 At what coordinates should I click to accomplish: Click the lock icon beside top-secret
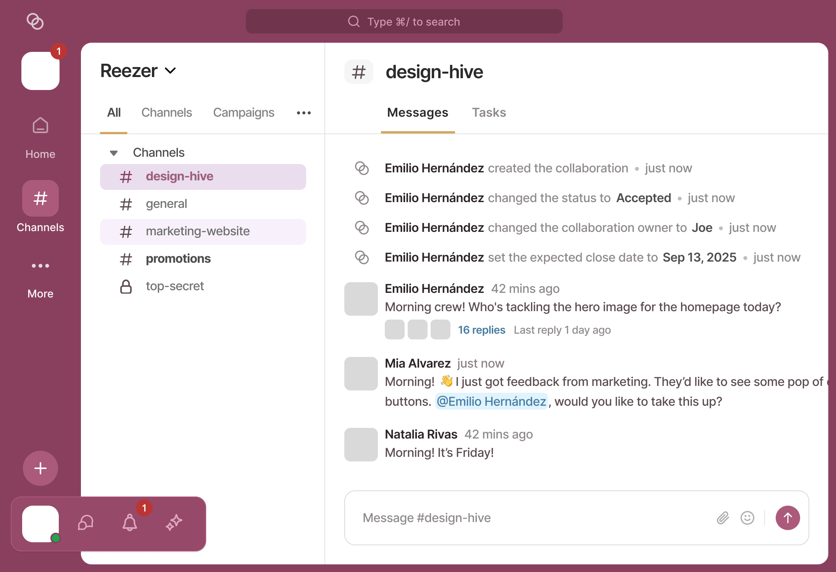[x=126, y=286]
